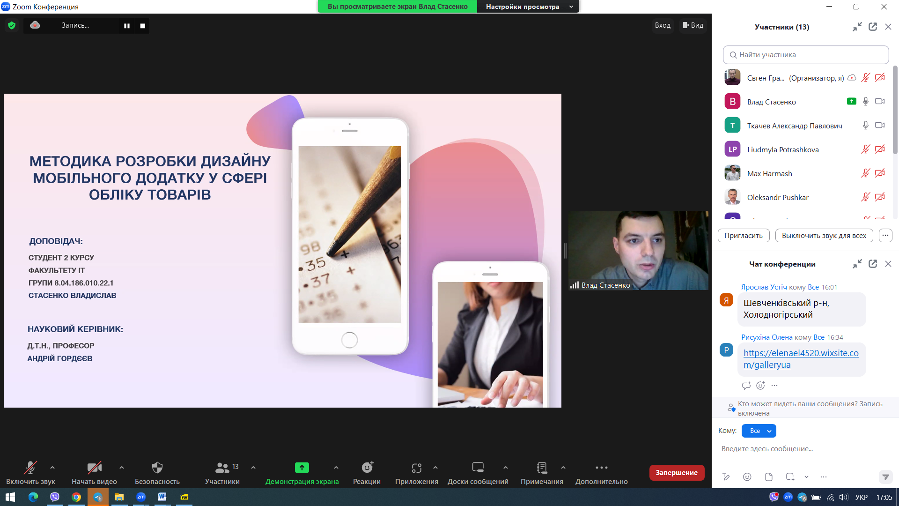Screen dimensions: 899x506
Task: Click the file attachment icon in chat
Action: click(x=768, y=476)
